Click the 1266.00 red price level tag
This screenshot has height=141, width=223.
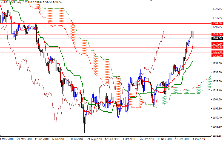(x=217, y=52)
